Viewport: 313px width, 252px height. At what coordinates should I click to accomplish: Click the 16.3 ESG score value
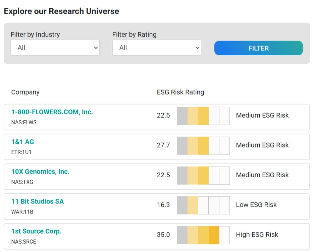(x=163, y=205)
